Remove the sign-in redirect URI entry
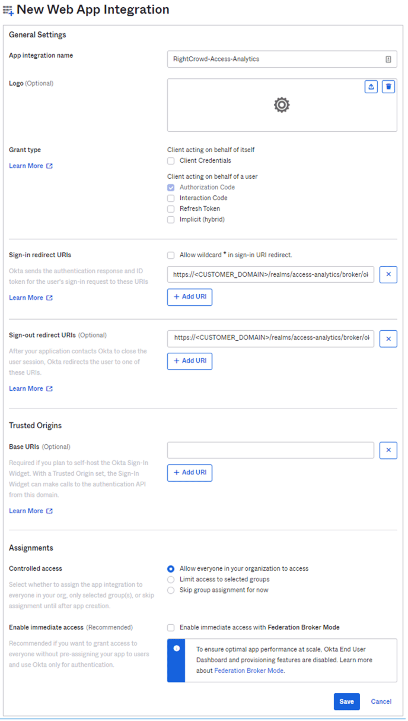This screenshot has width=408, height=721. pos(388,274)
